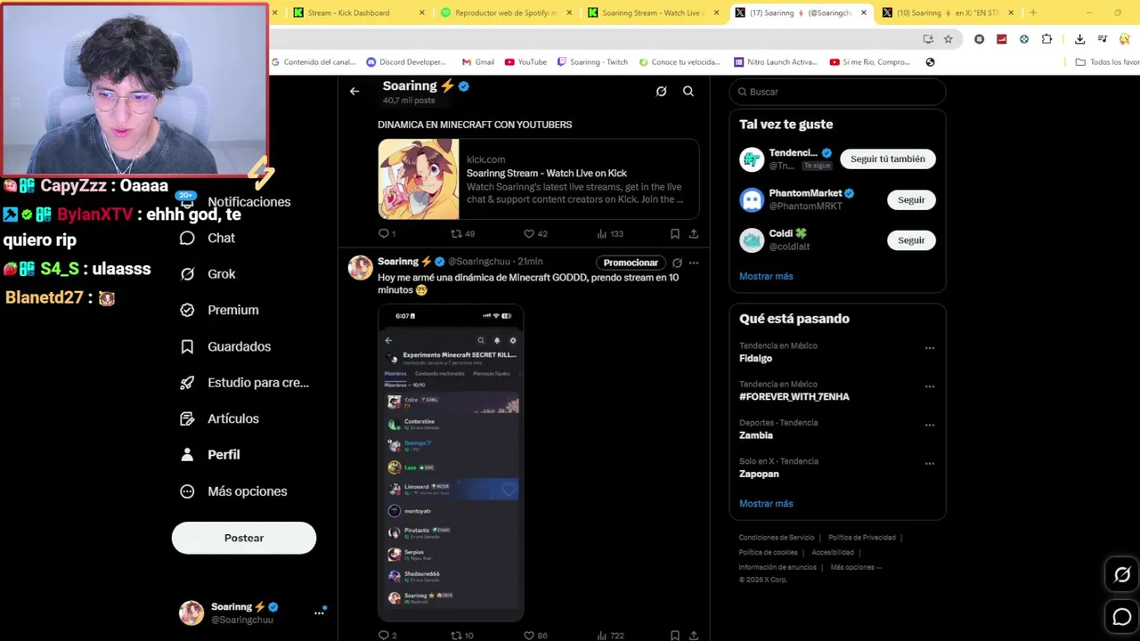Viewport: 1140px width, 641px height.
Task: Open more options for Zambia trend
Action: (930, 425)
